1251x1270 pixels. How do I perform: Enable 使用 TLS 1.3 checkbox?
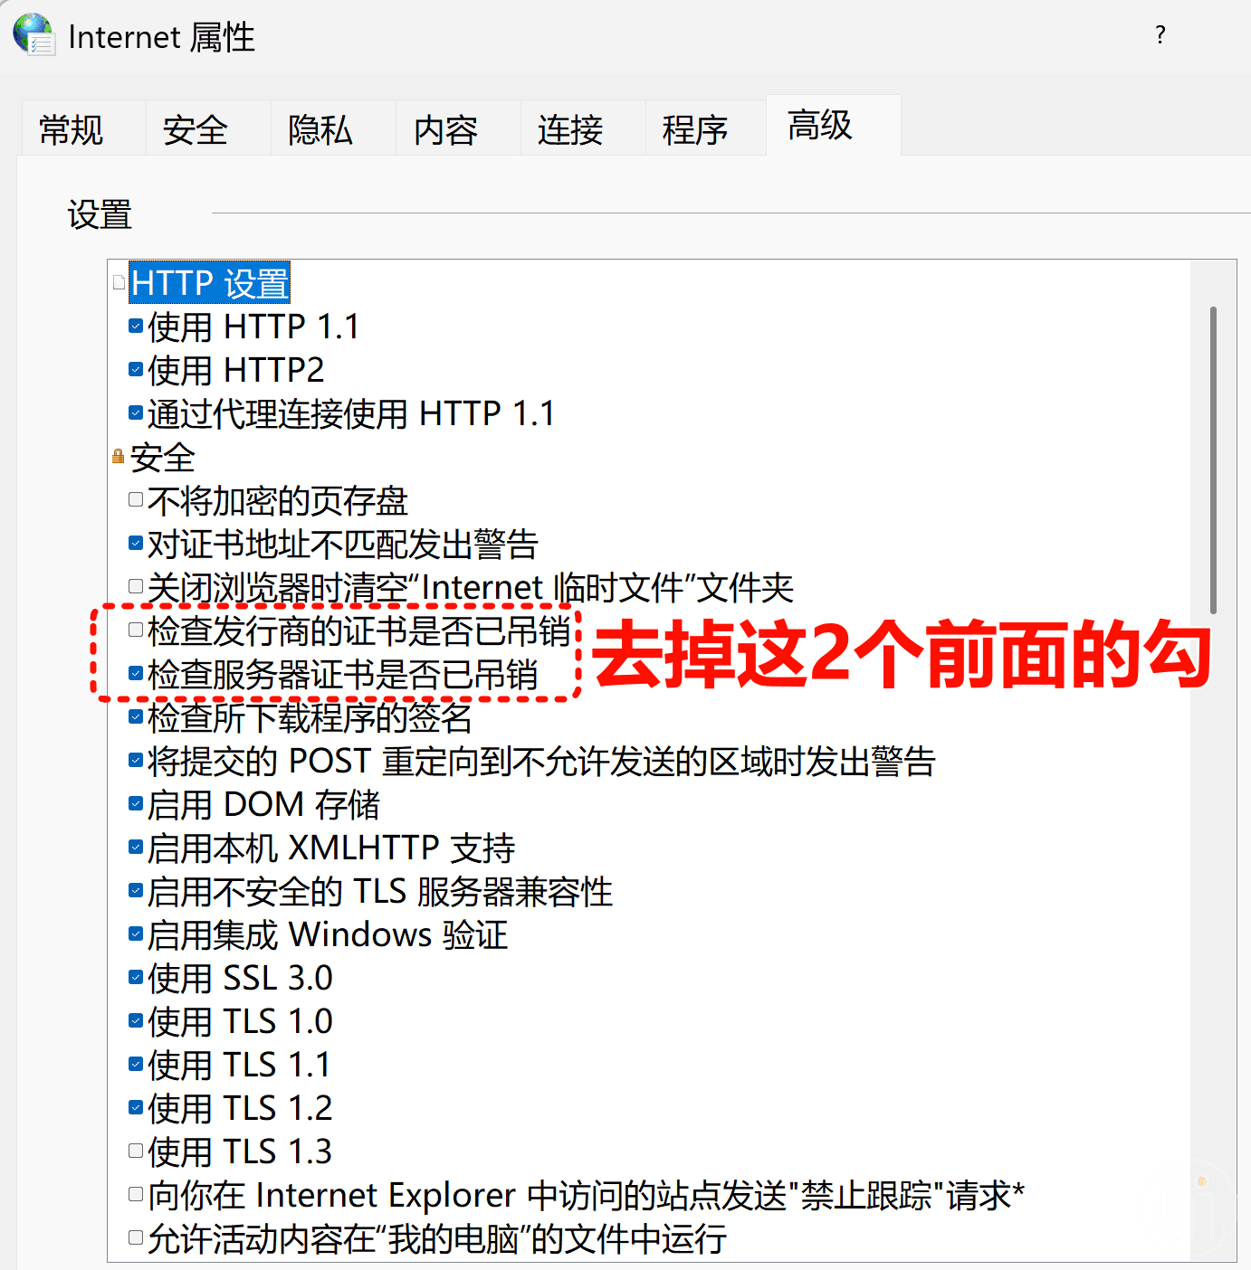pos(136,1151)
